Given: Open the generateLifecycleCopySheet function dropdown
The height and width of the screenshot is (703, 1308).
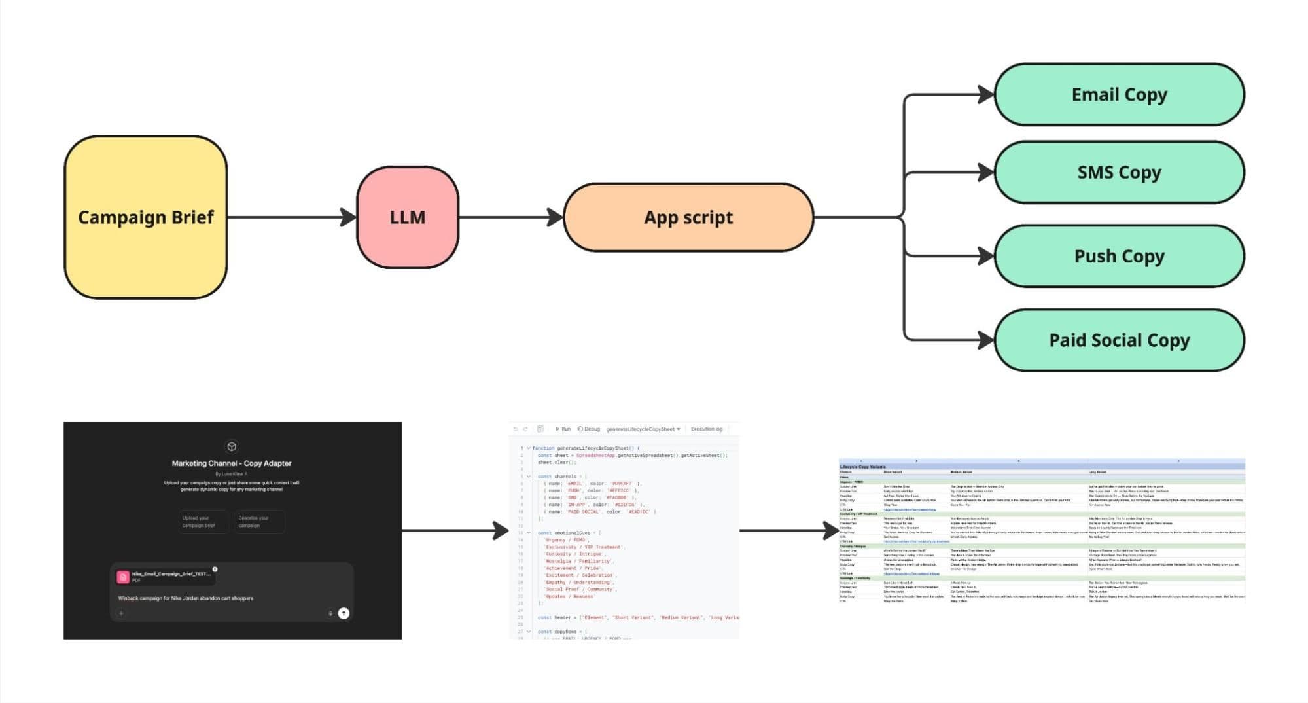Looking at the screenshot, I should (x=643, y=429).
